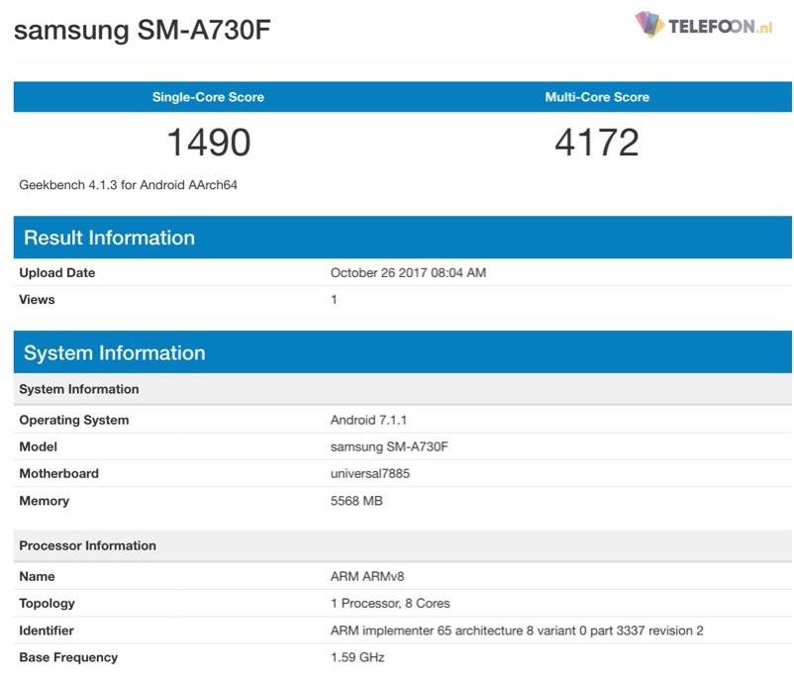Viewport: 794px width, 684px height.
Task: Click the 'Name' row label
Action: tap(37, 577)
